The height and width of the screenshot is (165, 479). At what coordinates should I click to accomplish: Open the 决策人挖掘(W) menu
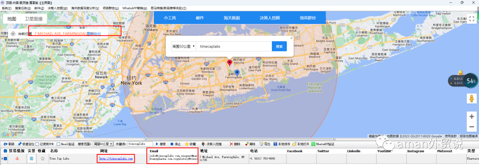[x=57, y=8]
